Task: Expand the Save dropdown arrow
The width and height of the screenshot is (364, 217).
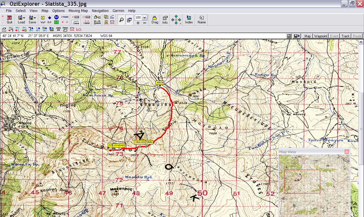Action: 35,18
